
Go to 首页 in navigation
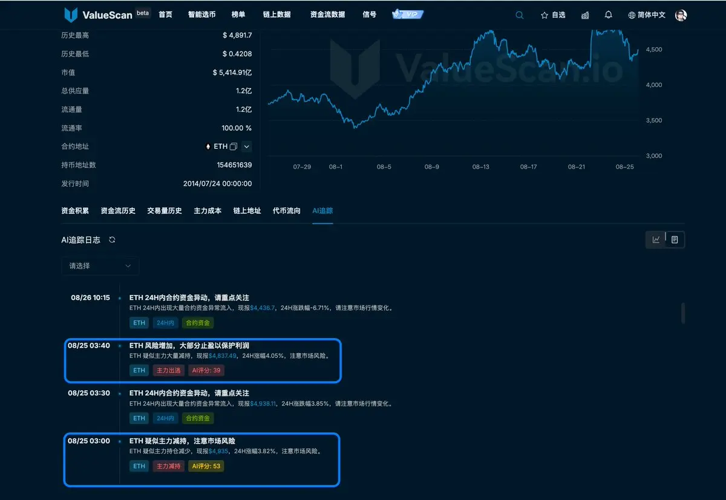click(x=165, y=15)
